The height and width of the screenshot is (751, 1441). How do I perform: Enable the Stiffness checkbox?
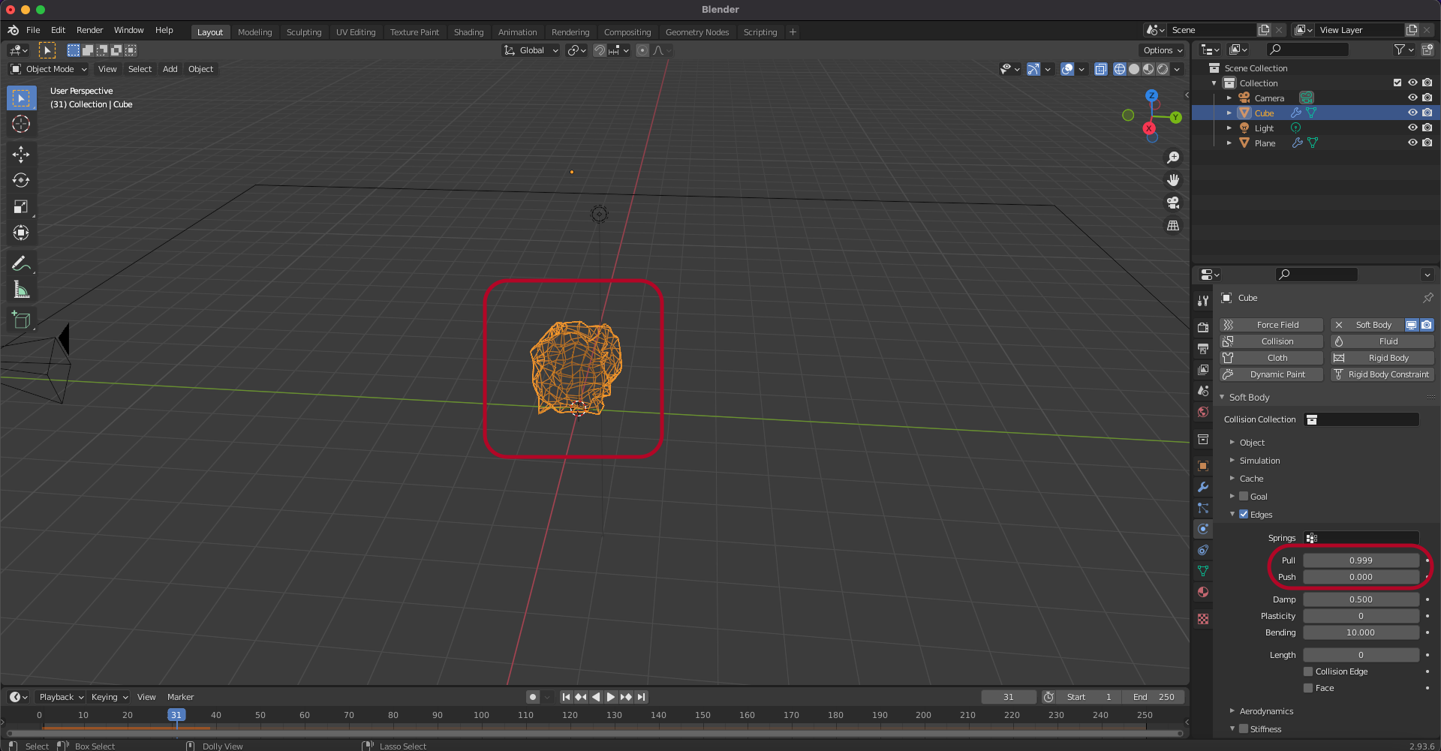[x=1244, y=729]
